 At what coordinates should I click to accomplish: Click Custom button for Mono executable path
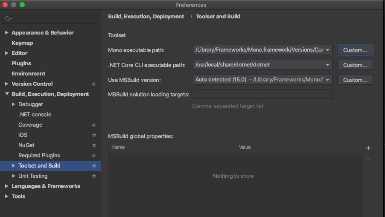[355, 50]
